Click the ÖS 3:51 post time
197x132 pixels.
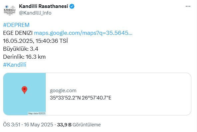12,125
